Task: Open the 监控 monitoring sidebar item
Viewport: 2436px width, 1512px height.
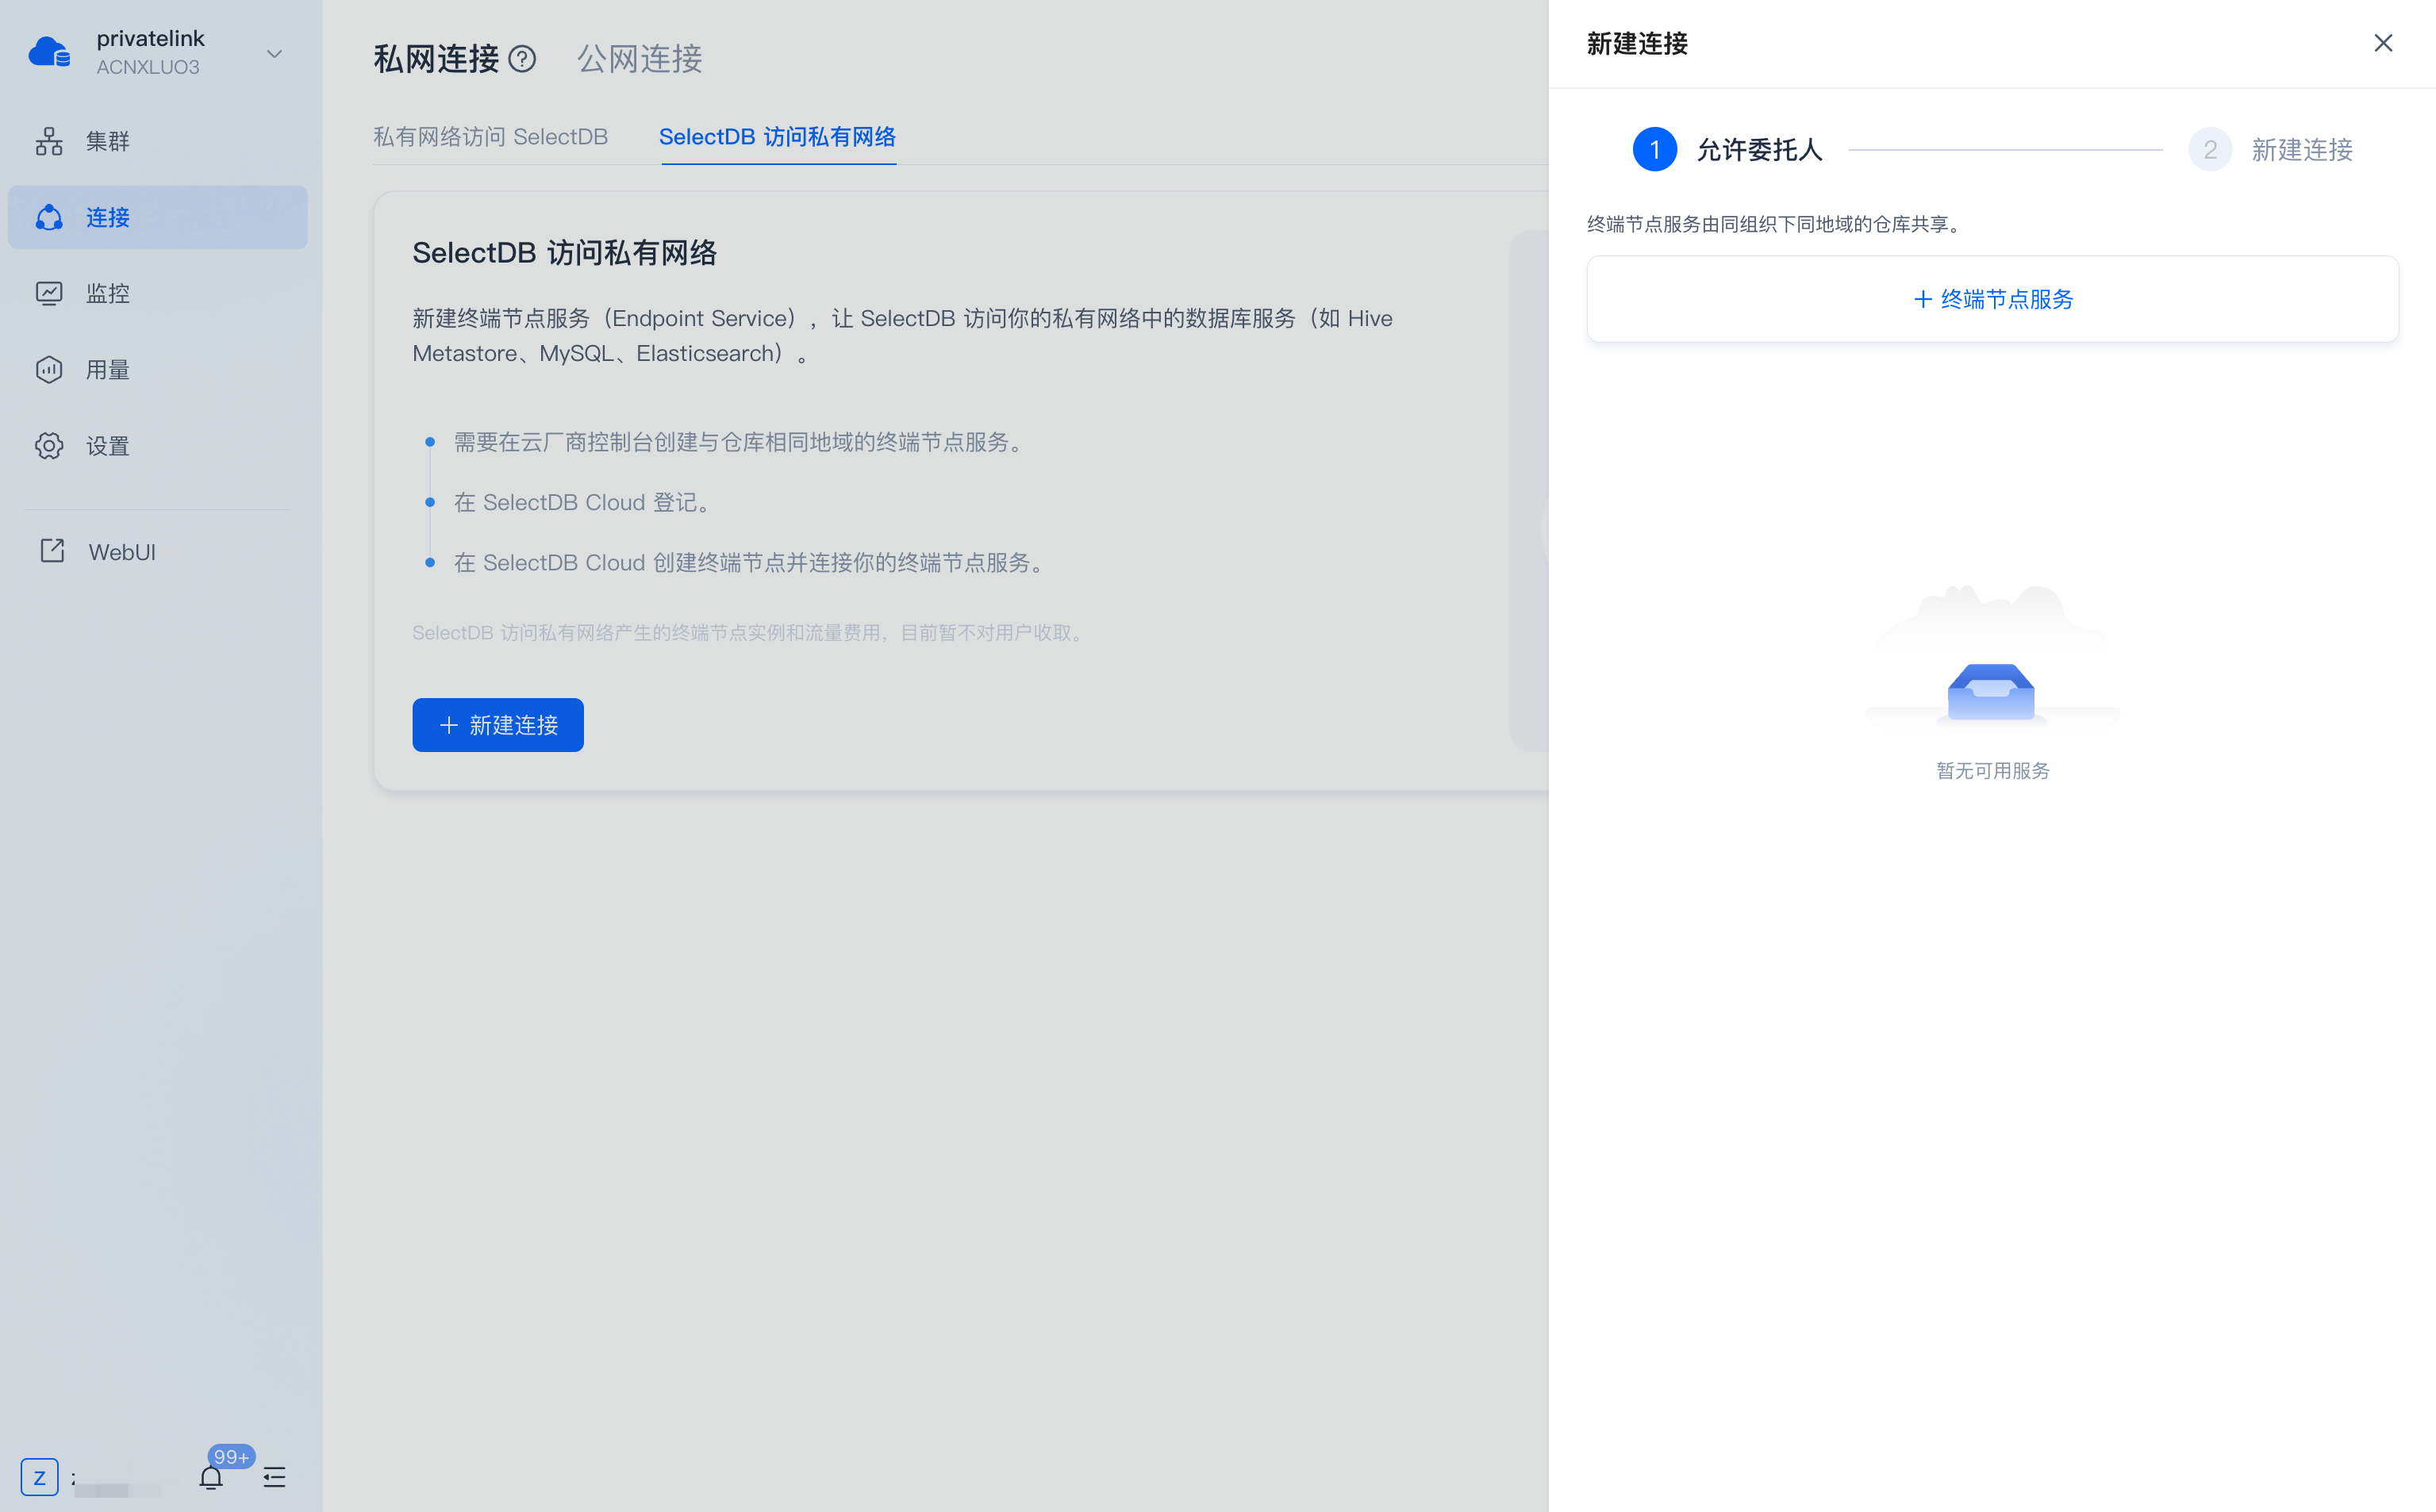Action: 158,293
